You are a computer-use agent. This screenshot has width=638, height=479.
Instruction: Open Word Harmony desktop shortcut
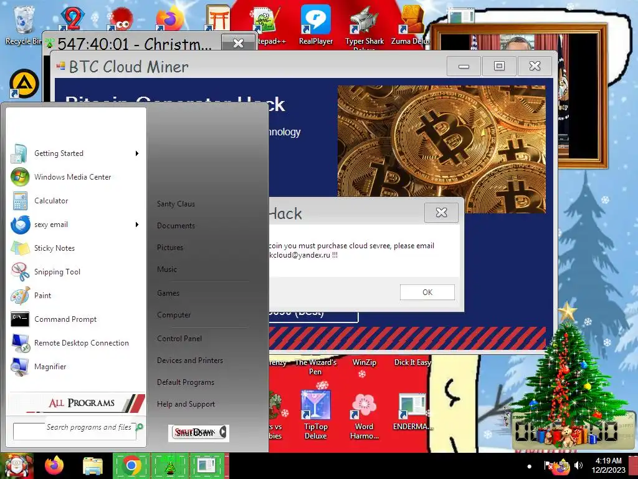click(364, 415)
